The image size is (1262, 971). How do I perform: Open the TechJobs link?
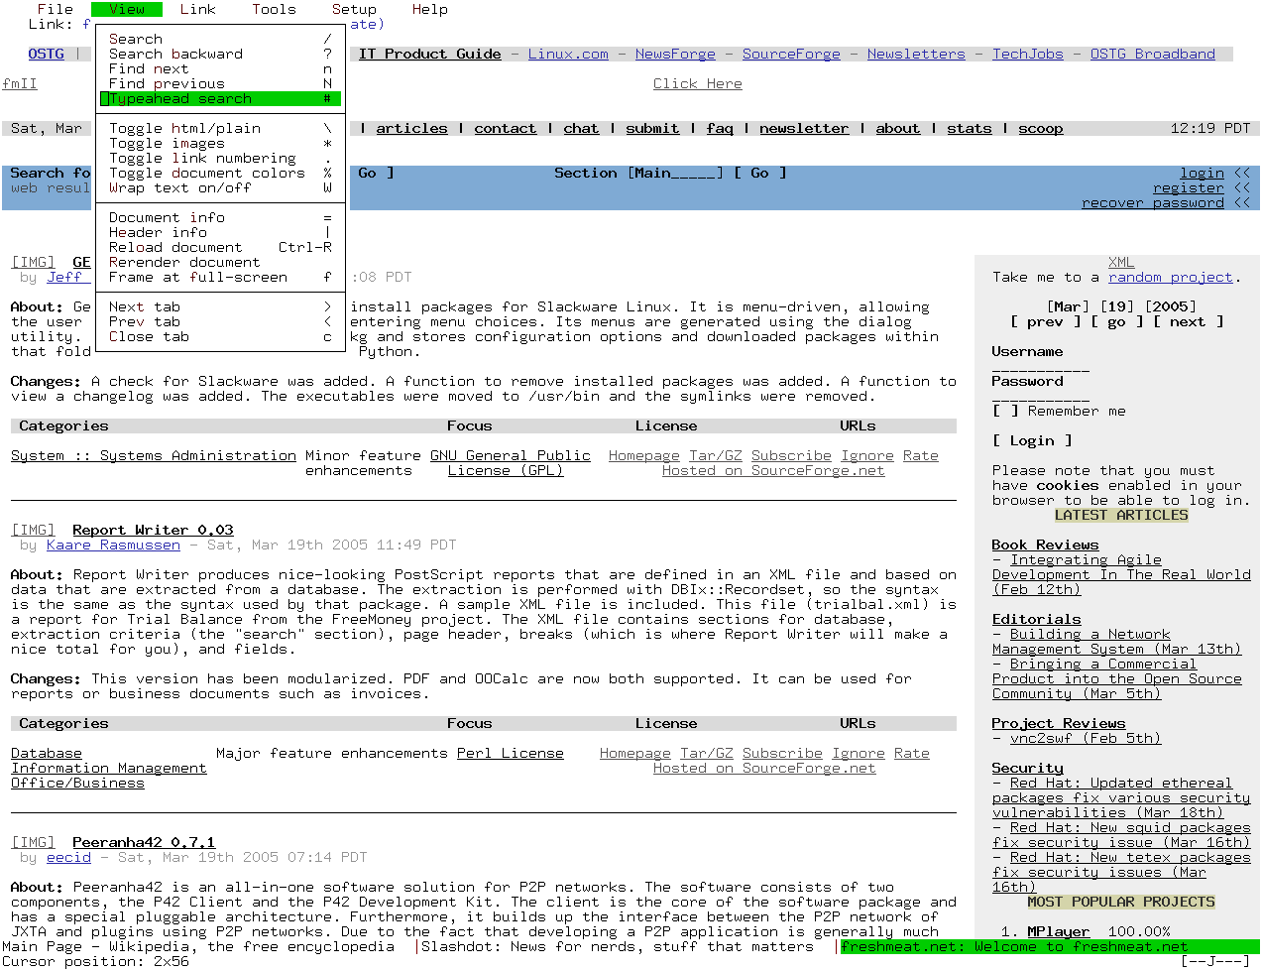coord(1028,55)
